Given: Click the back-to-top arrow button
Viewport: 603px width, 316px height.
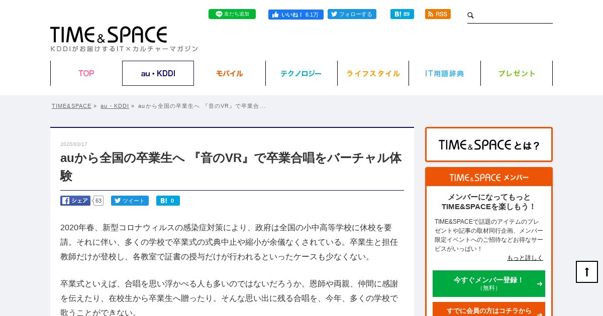Looking at the screenshot, I should pos(587,272).
